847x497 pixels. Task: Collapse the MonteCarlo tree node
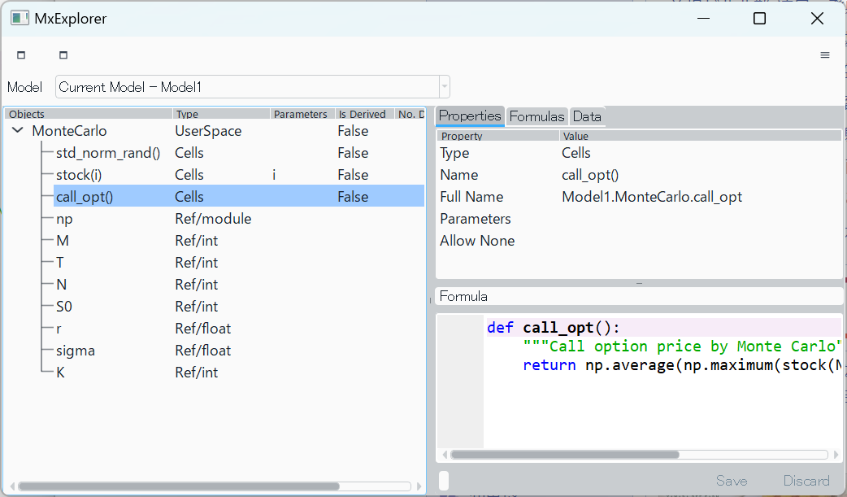coord(18,131)
